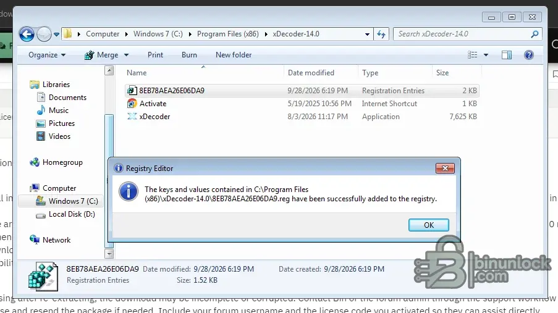558x313 pixels.
Task: Click the Search xDecoder-14.0 field
Action: pos(462,34)
